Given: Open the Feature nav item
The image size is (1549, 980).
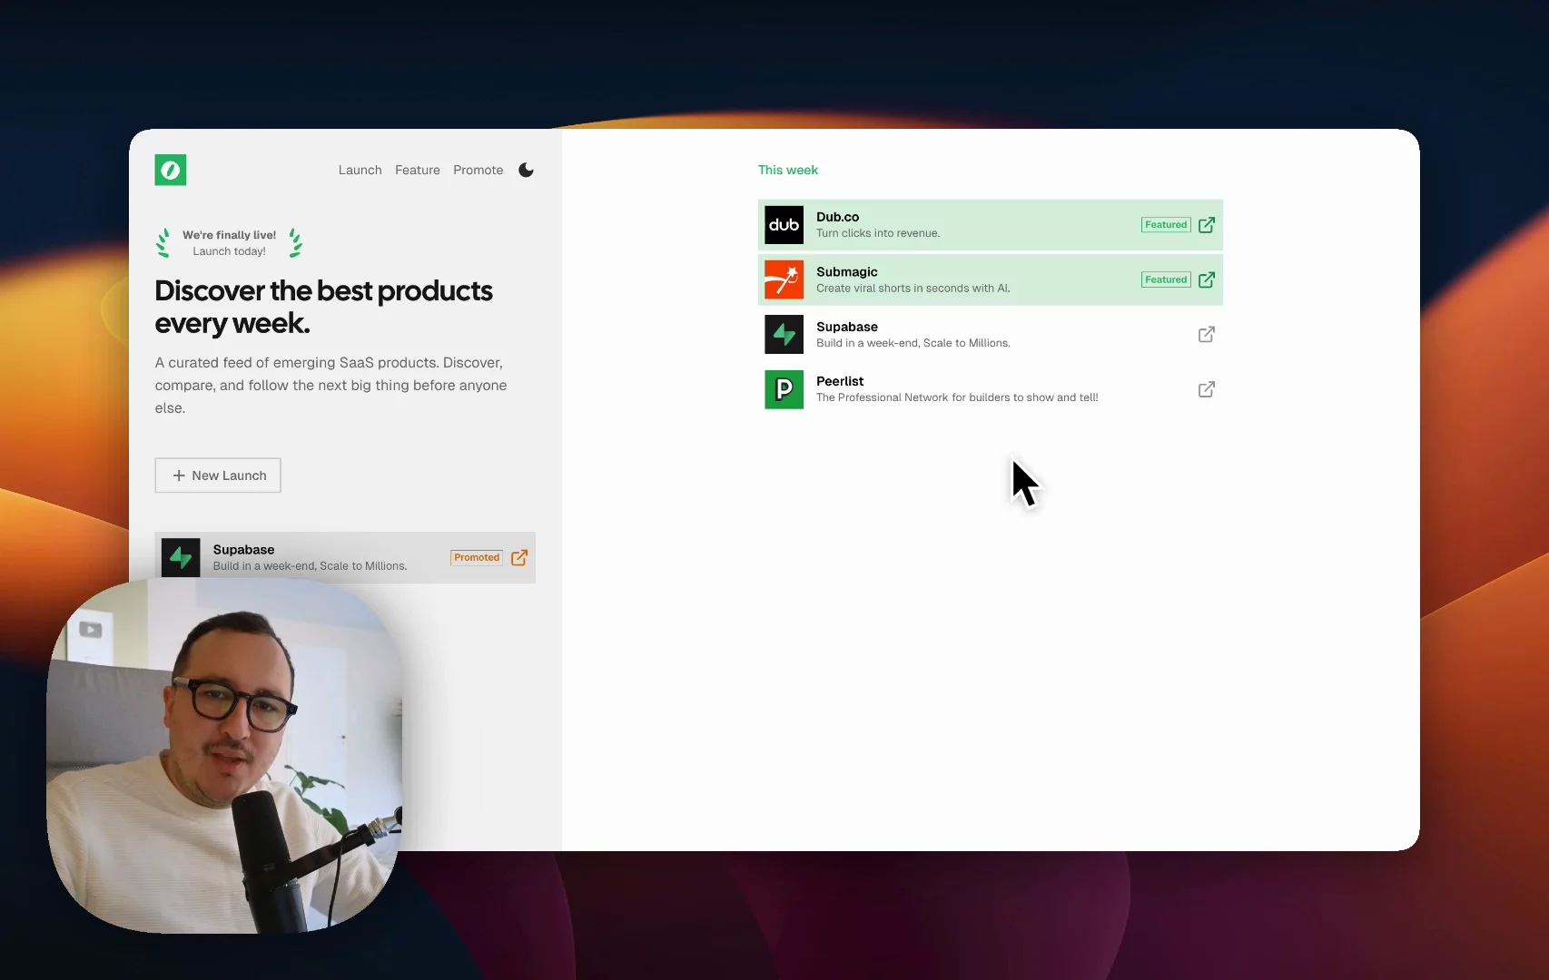Looking at the screenshot, I should coord(417,170).
